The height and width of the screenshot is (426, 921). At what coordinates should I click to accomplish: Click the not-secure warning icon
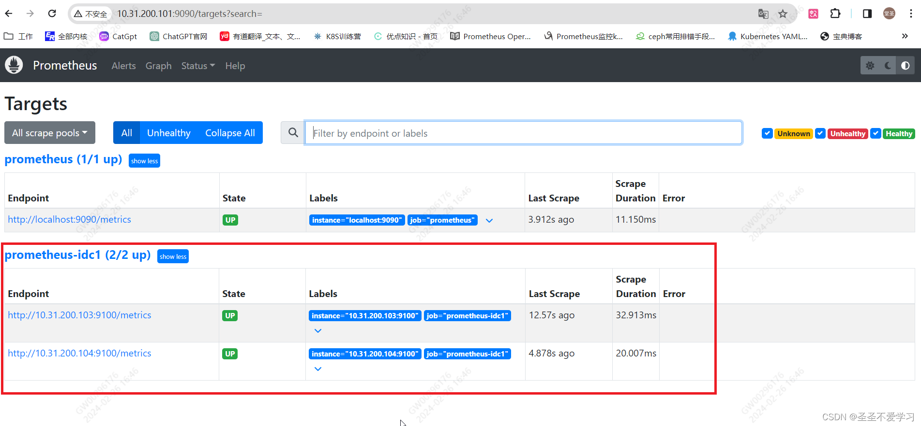click(x=78, y=14)
